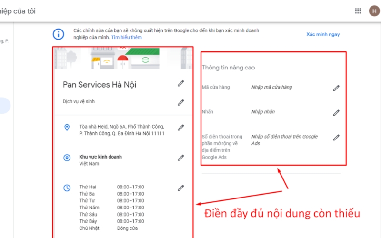
Task: Click the Thông tin nâng cao heading
Action: click(x=229, y=68)
